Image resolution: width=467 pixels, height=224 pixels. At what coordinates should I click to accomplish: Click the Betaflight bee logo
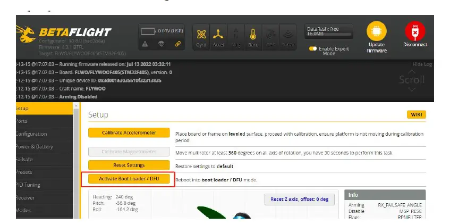26,34
